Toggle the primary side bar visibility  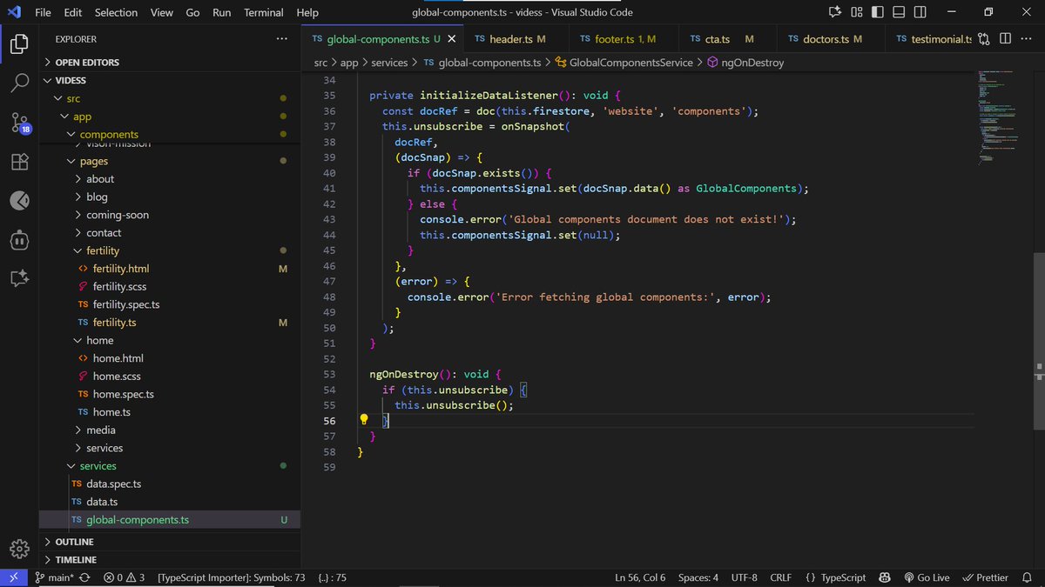coord(878,12)
